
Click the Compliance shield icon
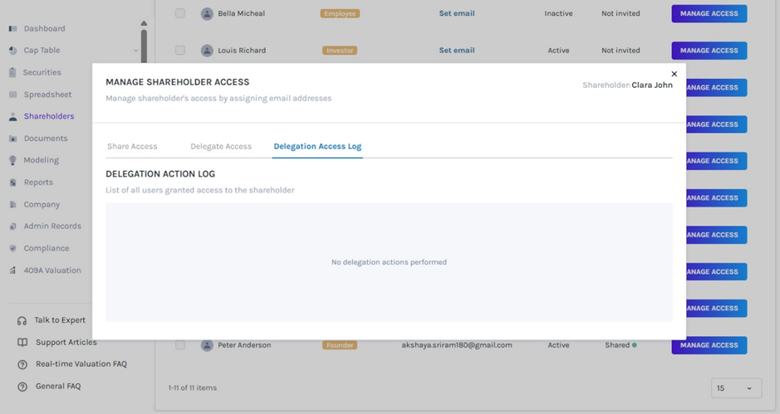click(13, 248)
